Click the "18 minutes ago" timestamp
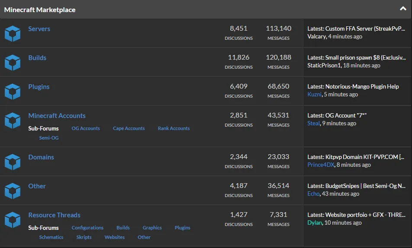Viewport: 412px width, 248px height. pyautogui.click(x=362, y=65)
